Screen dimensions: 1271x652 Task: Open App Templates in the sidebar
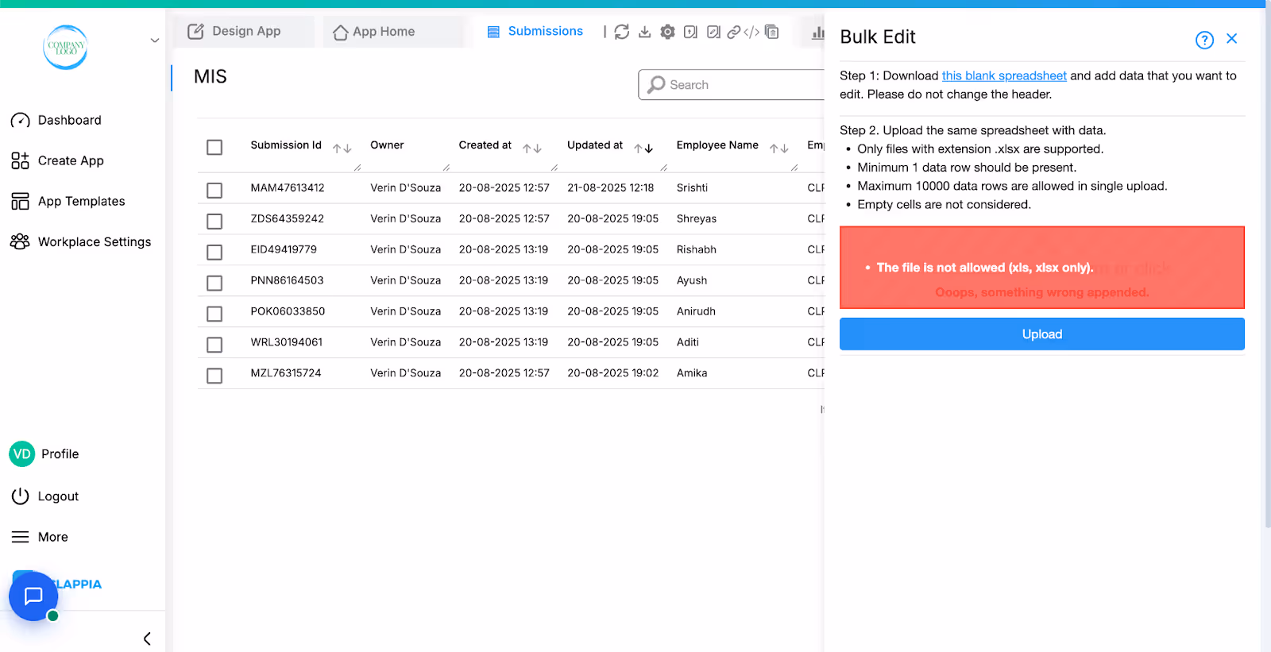[x=68, y=201]
